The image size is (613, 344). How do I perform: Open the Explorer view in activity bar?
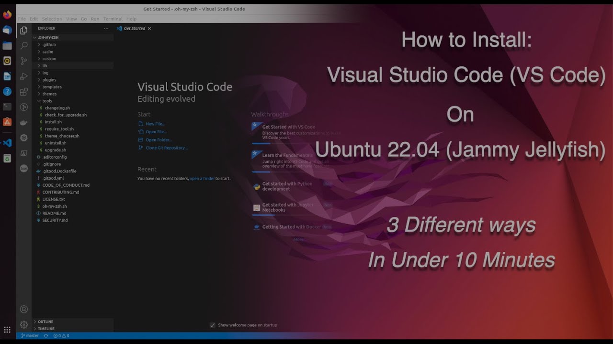pyautogui.click(x=23, y=30)
